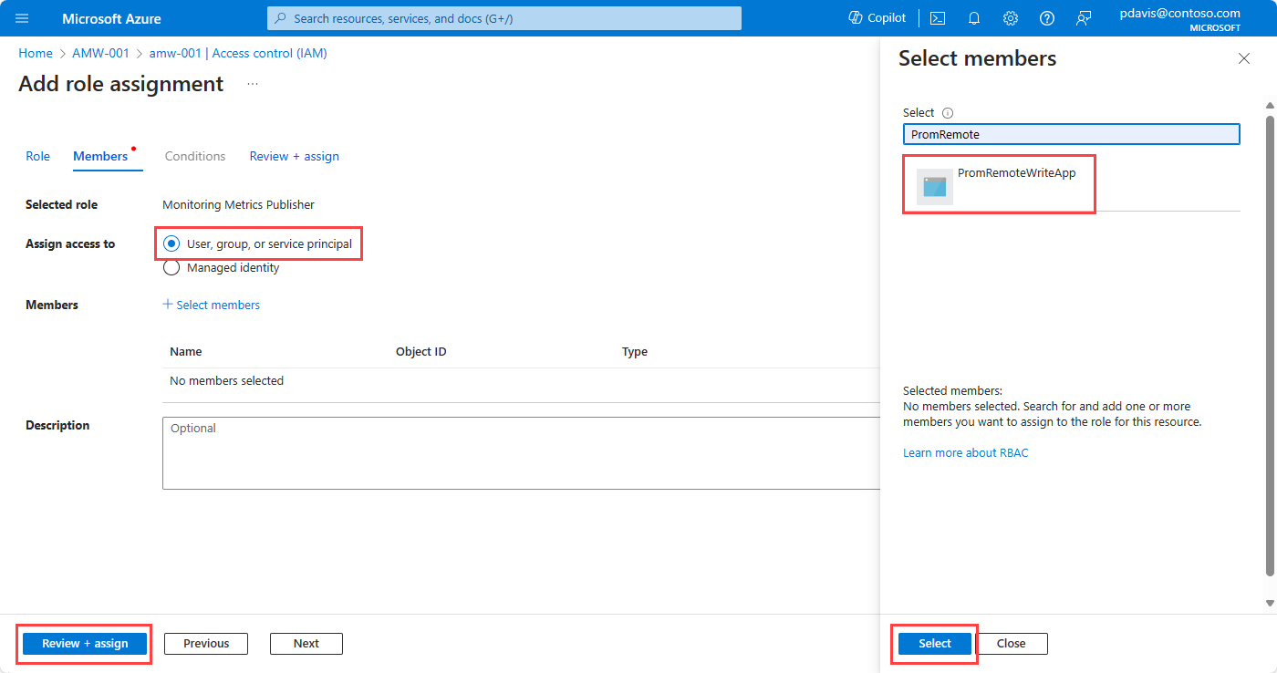Open the Azure portal hamburger menu
Image resolution: width=1277 pixels, height=673 pixels.
pos(22,18)
